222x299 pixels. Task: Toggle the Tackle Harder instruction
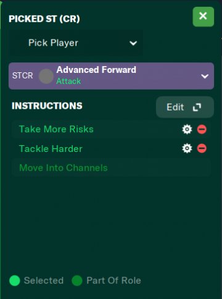(x=51, y=148)
